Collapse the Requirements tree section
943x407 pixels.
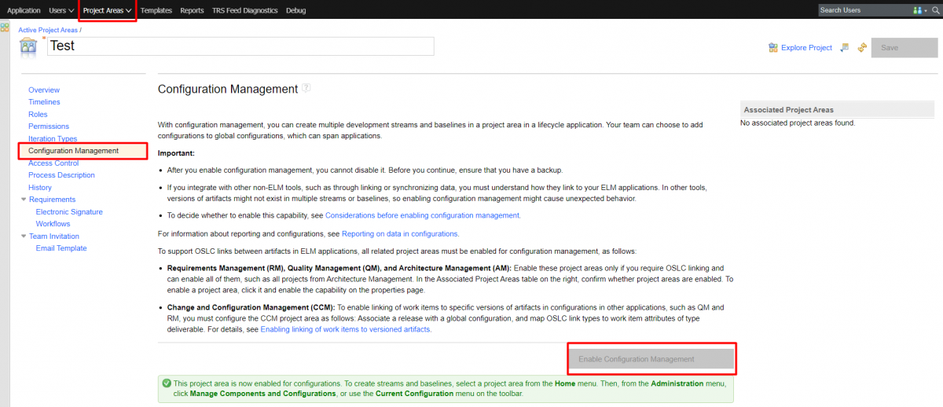pyautogui.click(x=24, y=200)
